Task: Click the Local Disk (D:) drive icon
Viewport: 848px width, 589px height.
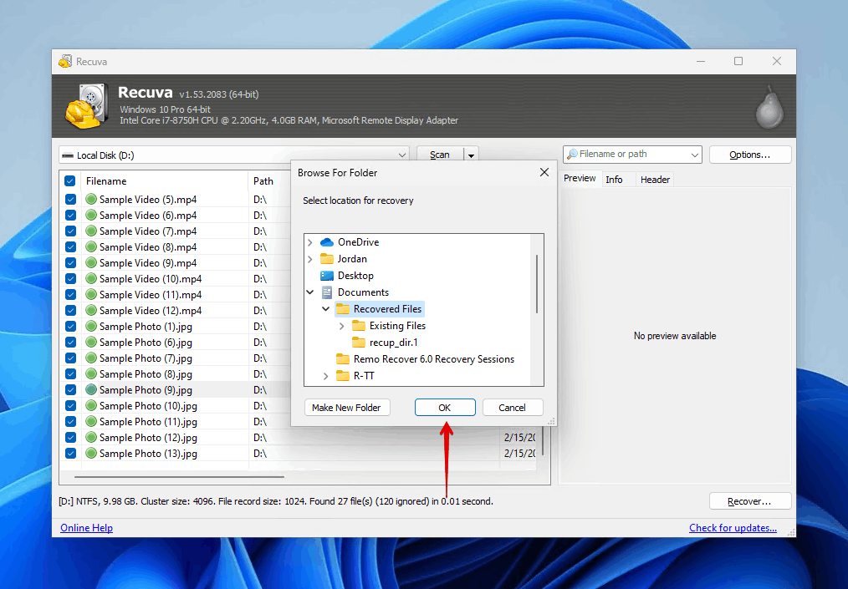Action: (68, 155)
